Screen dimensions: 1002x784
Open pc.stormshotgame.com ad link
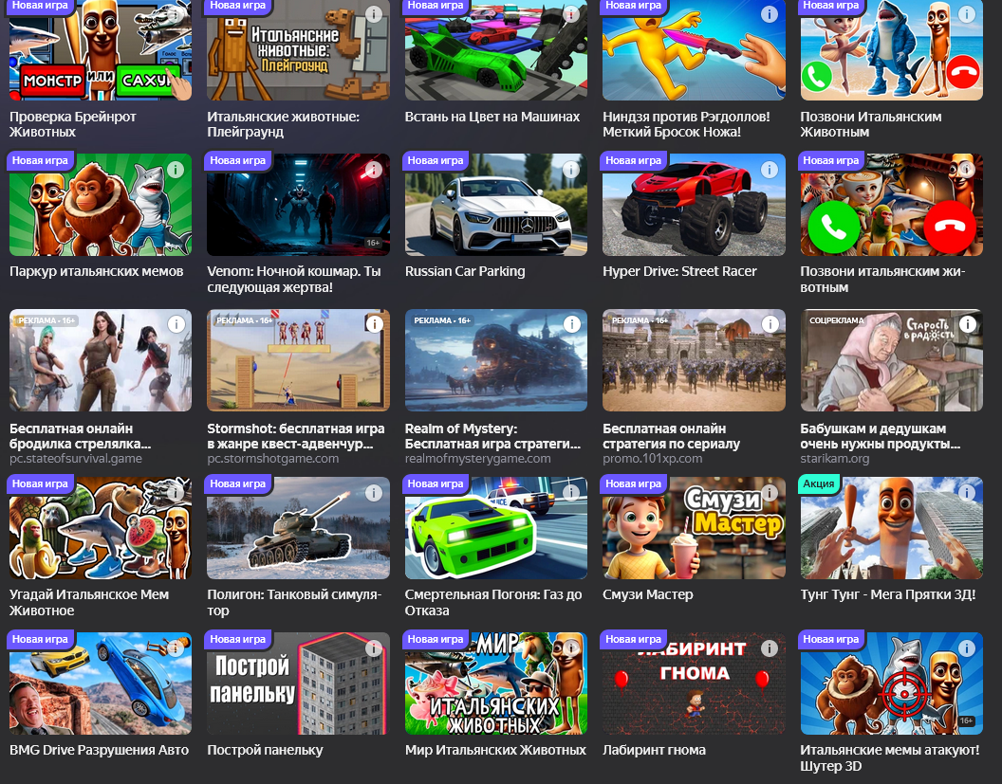(273, 459)
